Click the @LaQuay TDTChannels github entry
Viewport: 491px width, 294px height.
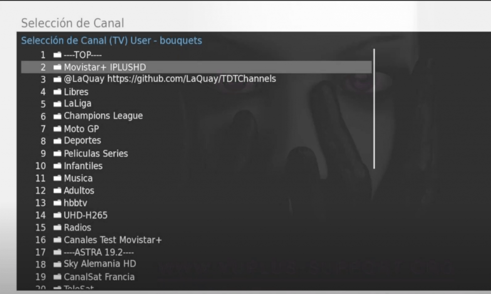[196, 79]
